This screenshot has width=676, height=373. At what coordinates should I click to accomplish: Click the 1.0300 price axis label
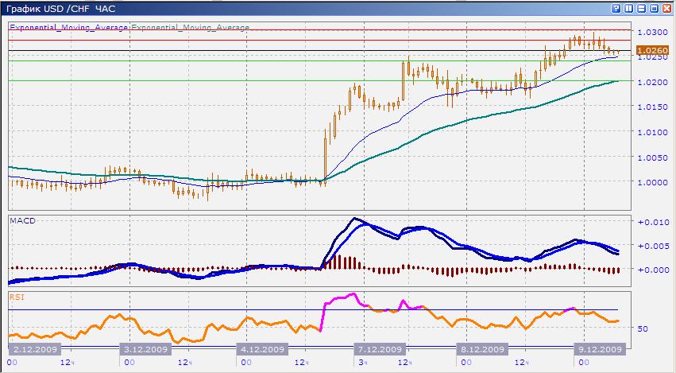[651, 32]
